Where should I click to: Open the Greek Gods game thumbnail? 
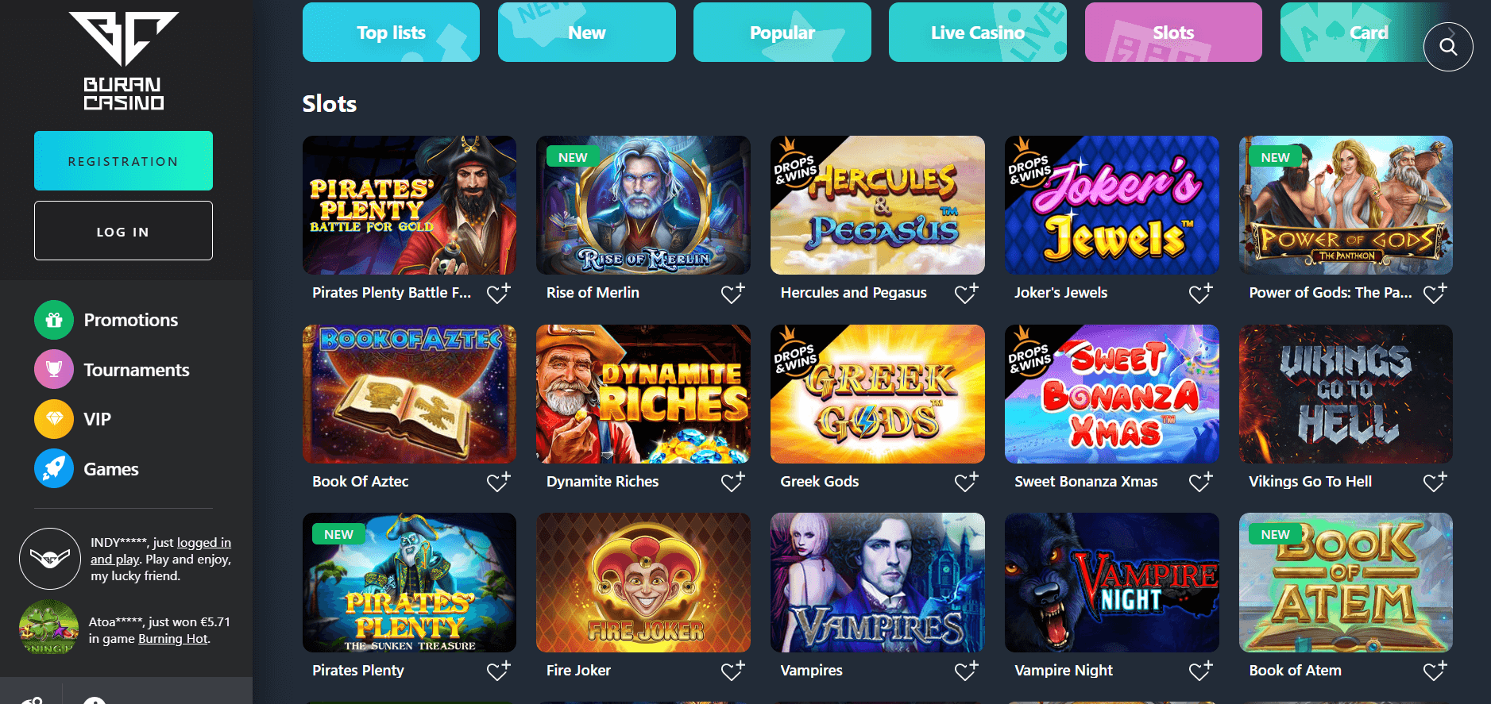coord(878,394)
